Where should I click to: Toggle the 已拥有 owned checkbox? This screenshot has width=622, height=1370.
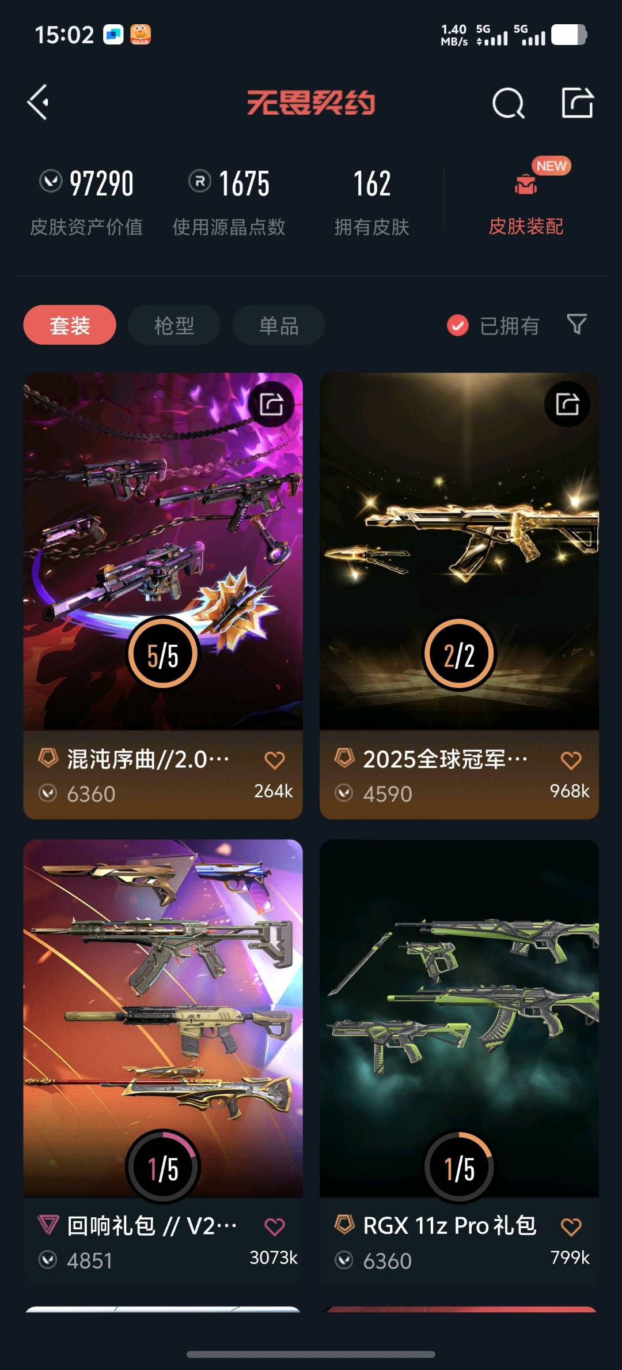click(x=458, y=325)
